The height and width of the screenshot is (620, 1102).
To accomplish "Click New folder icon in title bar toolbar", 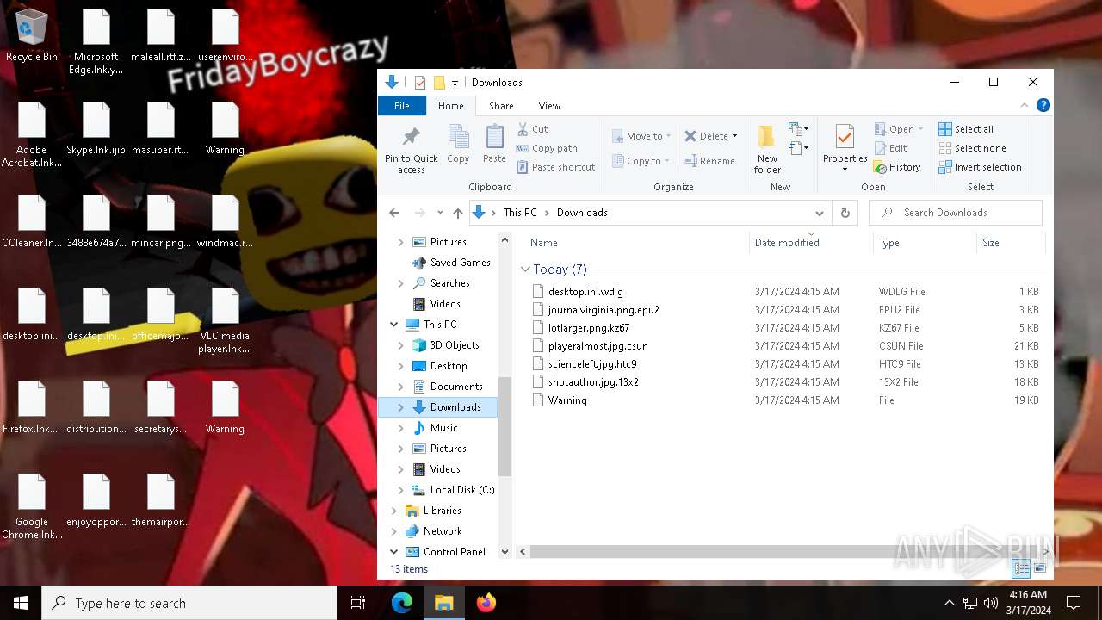I will (439, 83).
